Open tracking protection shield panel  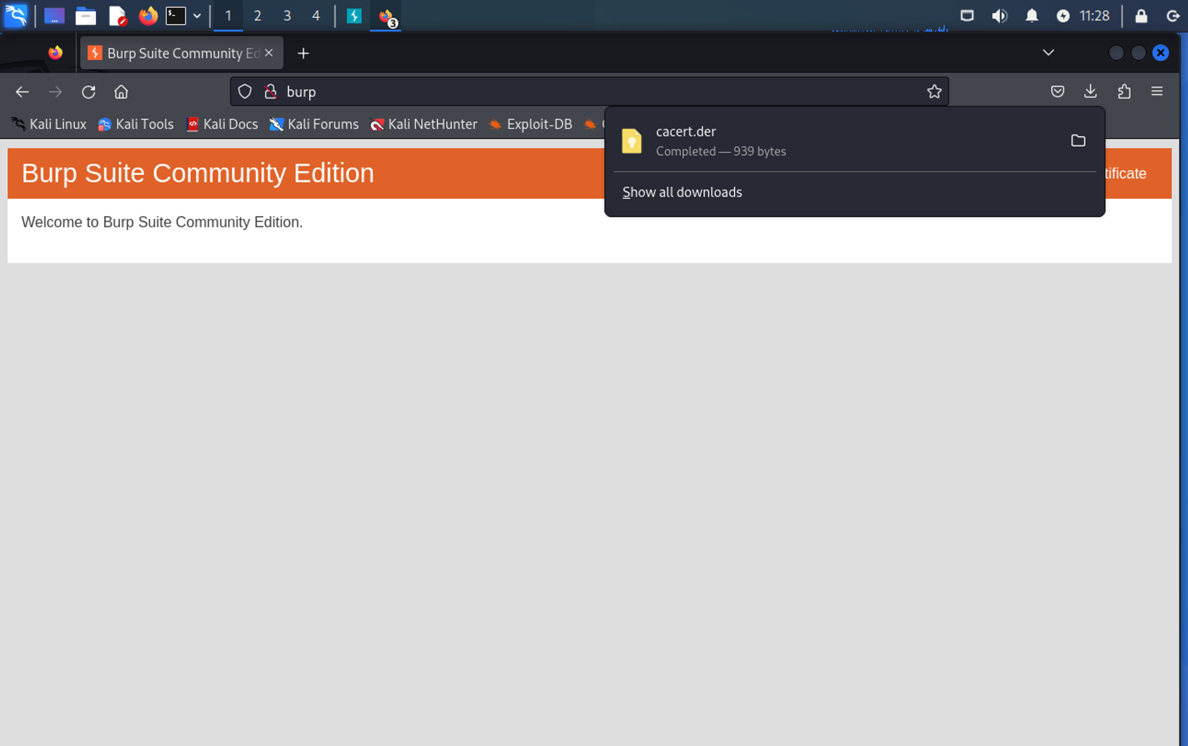[x=245, y=91]
